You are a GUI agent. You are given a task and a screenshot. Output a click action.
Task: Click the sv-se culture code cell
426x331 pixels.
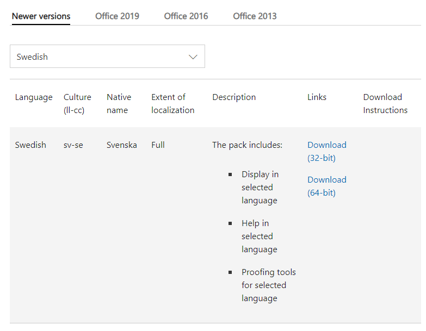click(73, 145)
